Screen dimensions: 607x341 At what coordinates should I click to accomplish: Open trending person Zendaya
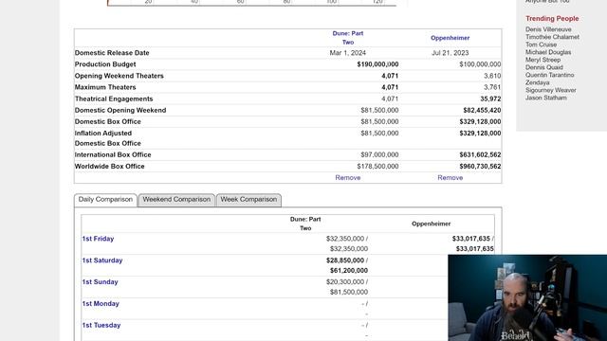point(538,82)
